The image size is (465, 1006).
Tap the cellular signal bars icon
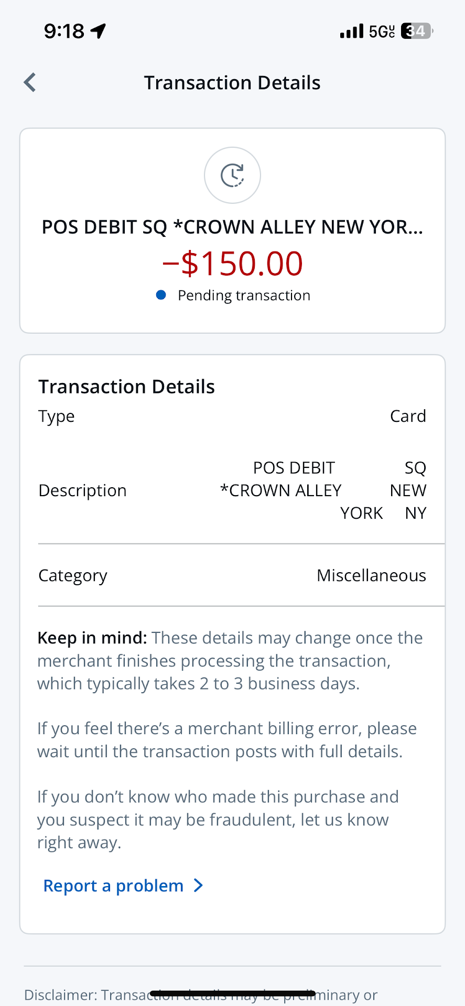coord(351,31)
